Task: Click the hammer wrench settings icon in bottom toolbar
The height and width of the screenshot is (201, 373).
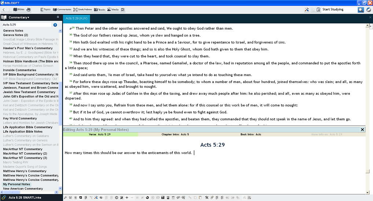Action: (207, 197)
